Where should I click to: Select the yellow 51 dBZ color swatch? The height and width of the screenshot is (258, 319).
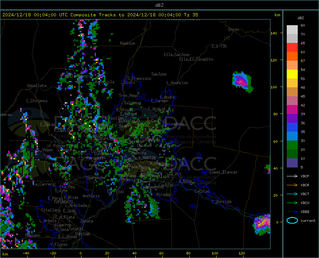(292, 74)
